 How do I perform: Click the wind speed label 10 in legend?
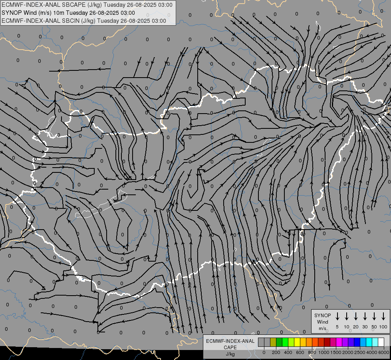point(347,327)
